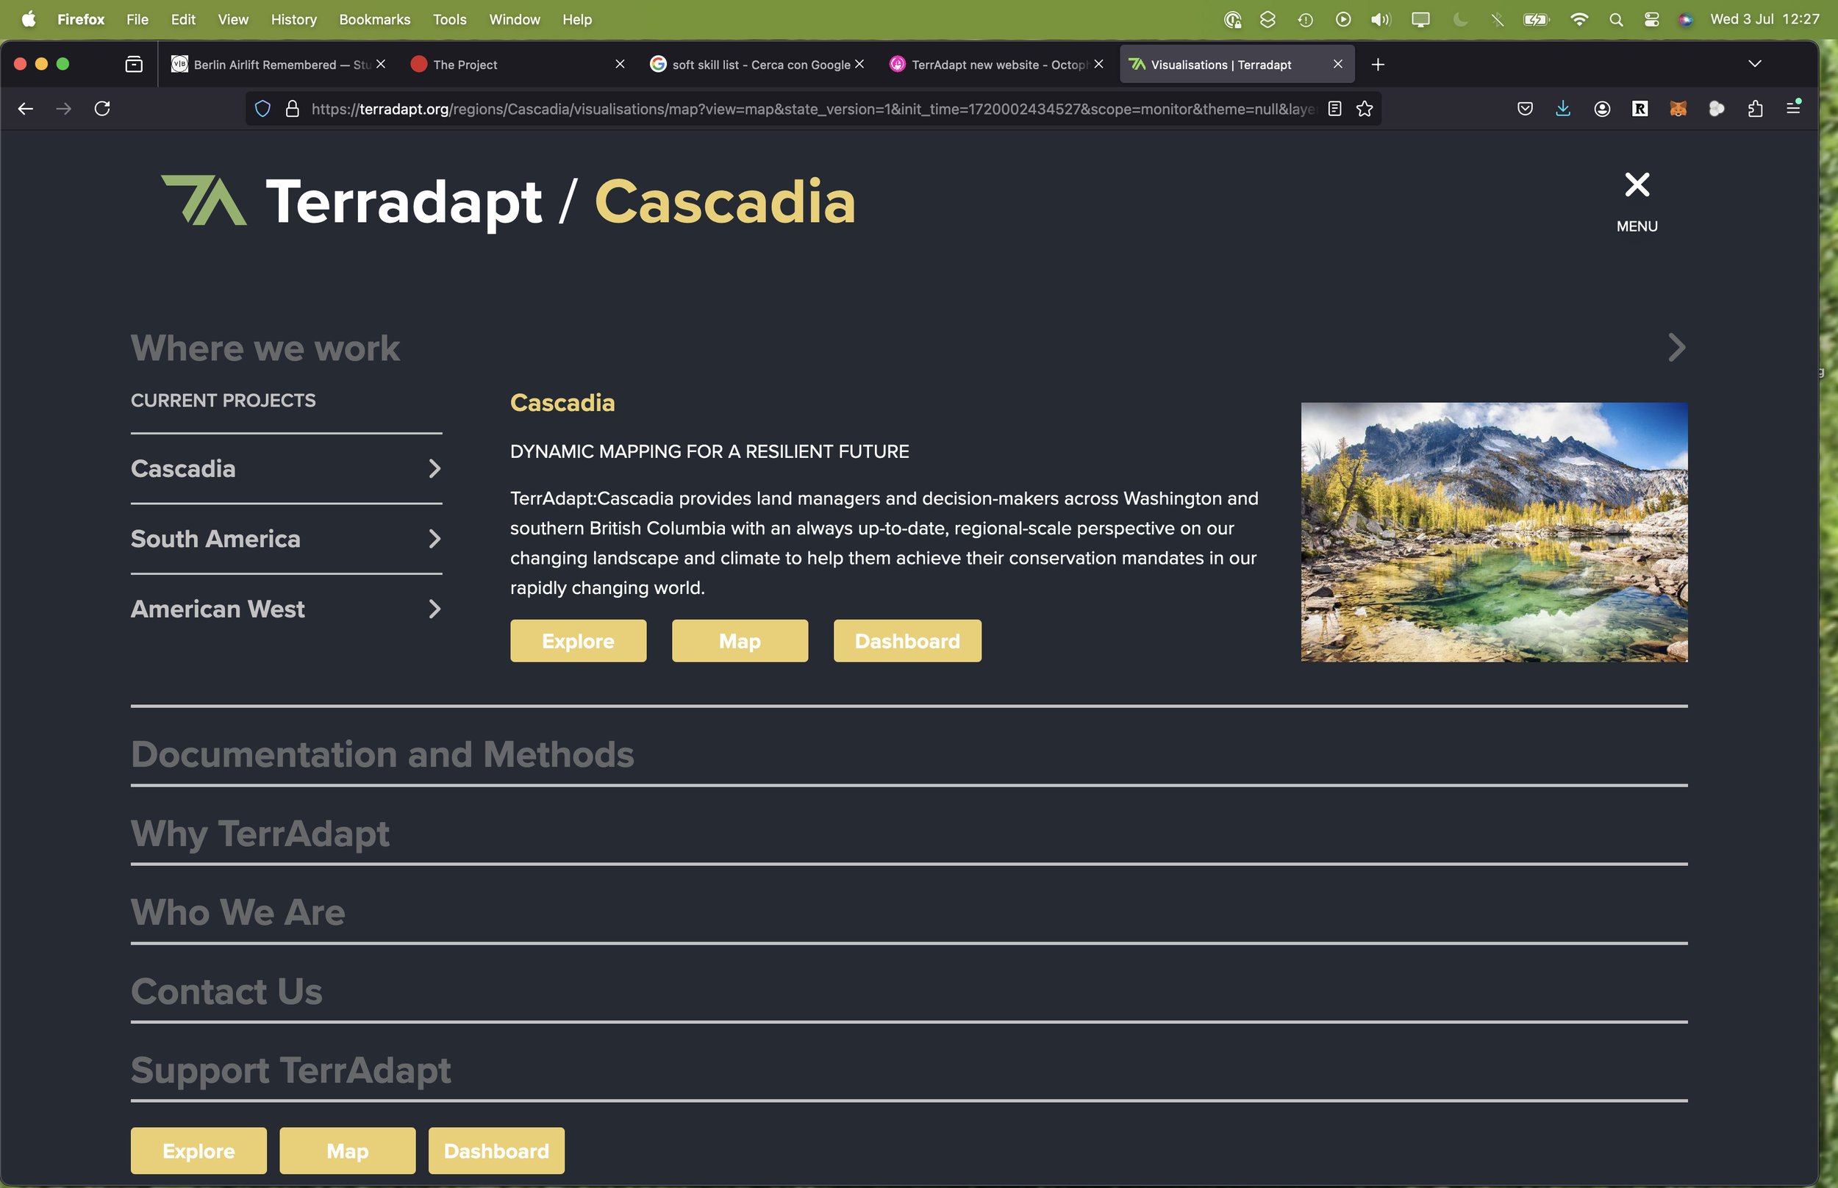Image resolution: width=1838 pixels, height=1188 pixels.
Task: Open macOS Control Center icon
Action: pyautogui.click(x=1651, y=20)
